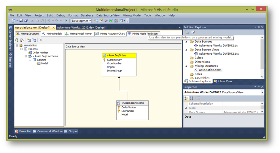The width and height of the screenshot is (280, 153).
Task: Click the Add mining structure column icon
Action: pos(29,40)
